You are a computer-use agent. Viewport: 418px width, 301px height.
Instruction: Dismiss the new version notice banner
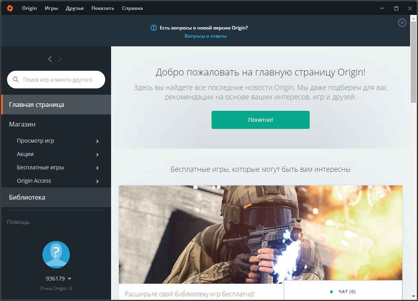point(402,23)
